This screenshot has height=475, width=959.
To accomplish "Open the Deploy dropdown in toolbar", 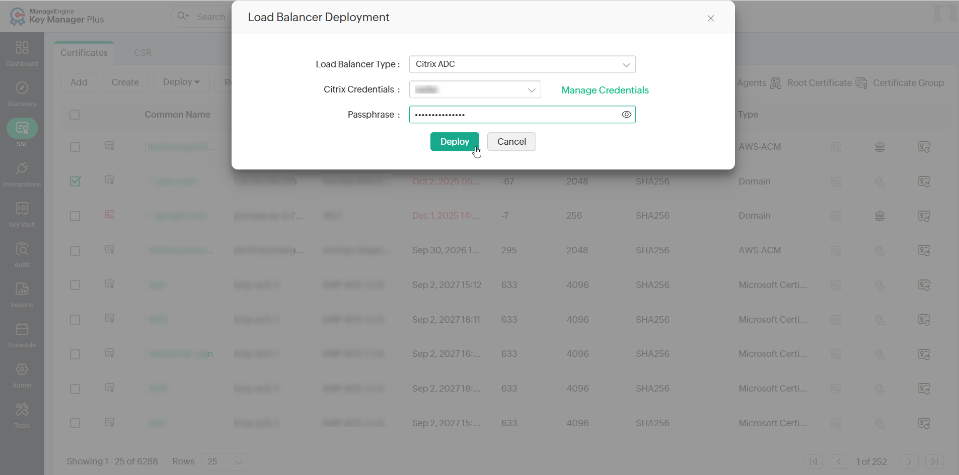I will point(181,82).
